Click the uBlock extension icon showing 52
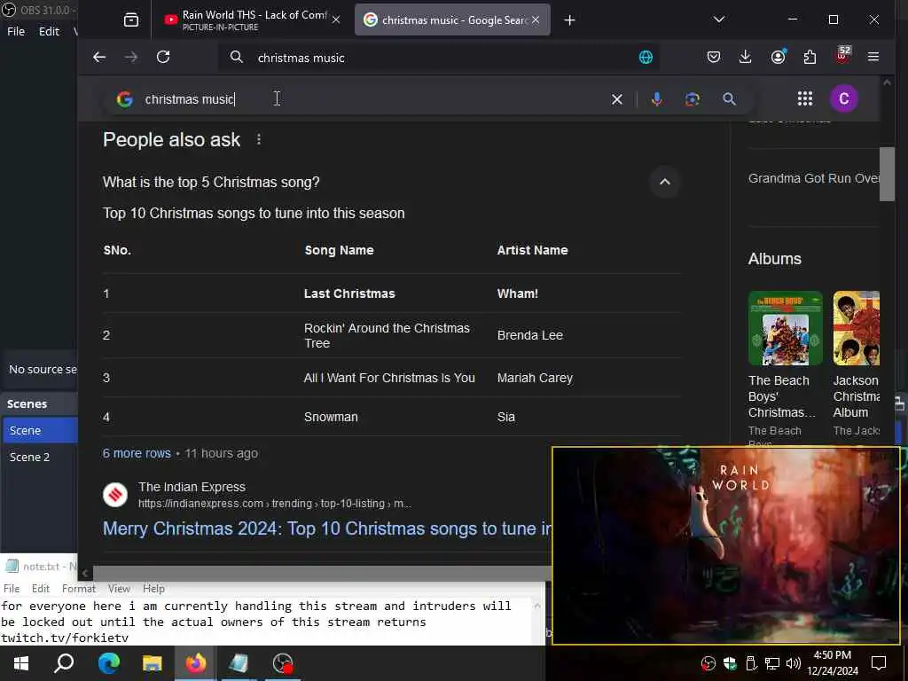This screenshot has width=908, height=681. click(x=842, y=55)
